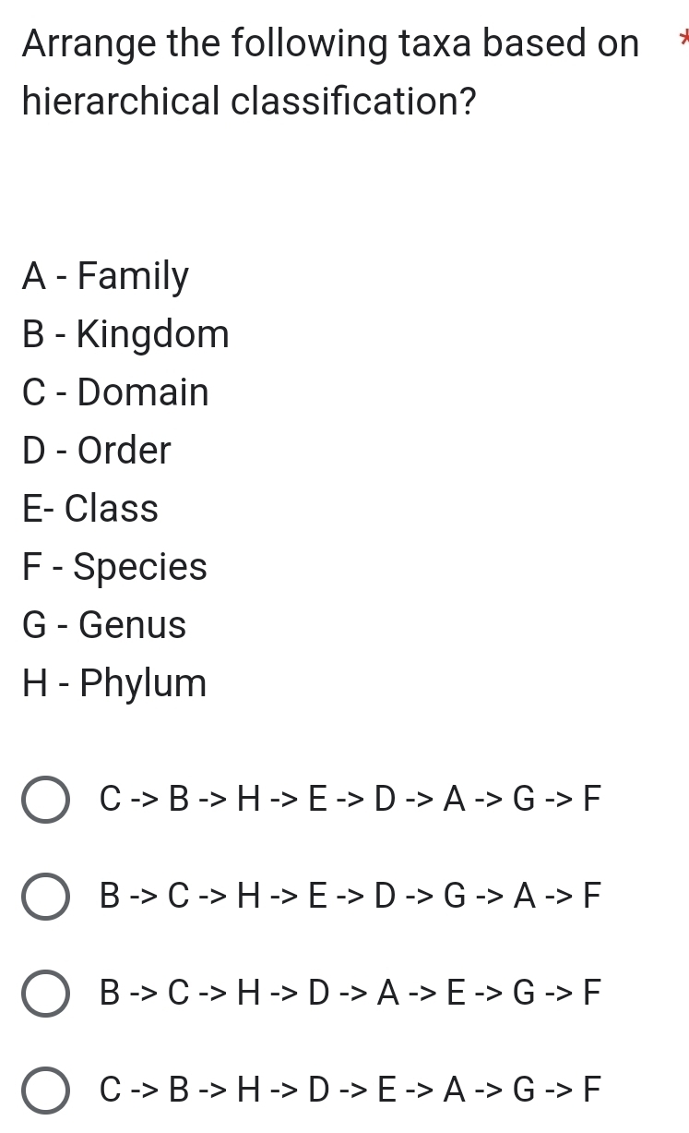Choose radio circle for B -> C -> H -> D option
The height and width of the screenshot is (1133, 689).
pyautogui.click(x=46, y=995)
